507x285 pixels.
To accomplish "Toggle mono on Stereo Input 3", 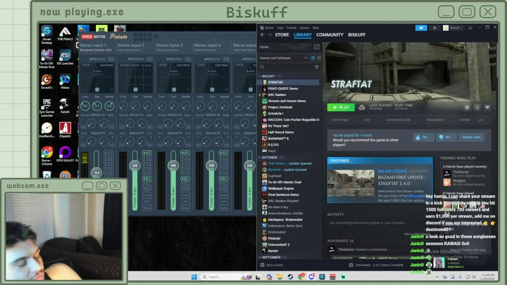I will 185,195.
